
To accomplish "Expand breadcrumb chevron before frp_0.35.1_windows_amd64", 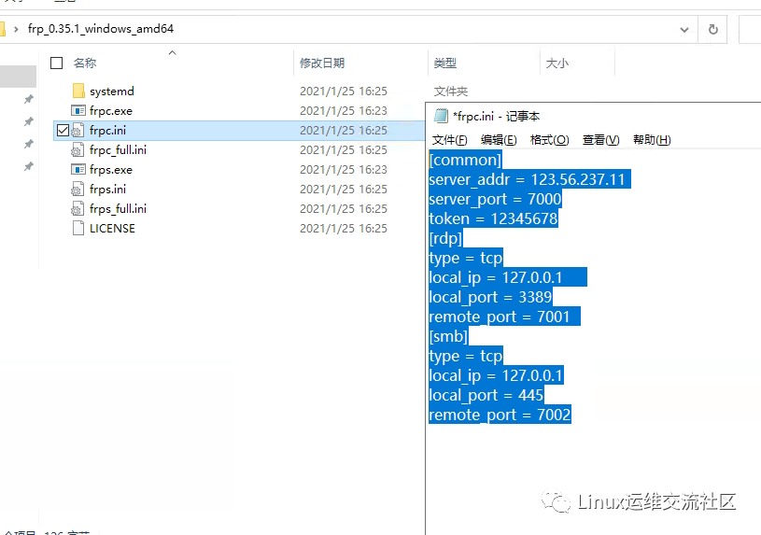I will coord(16,29).
